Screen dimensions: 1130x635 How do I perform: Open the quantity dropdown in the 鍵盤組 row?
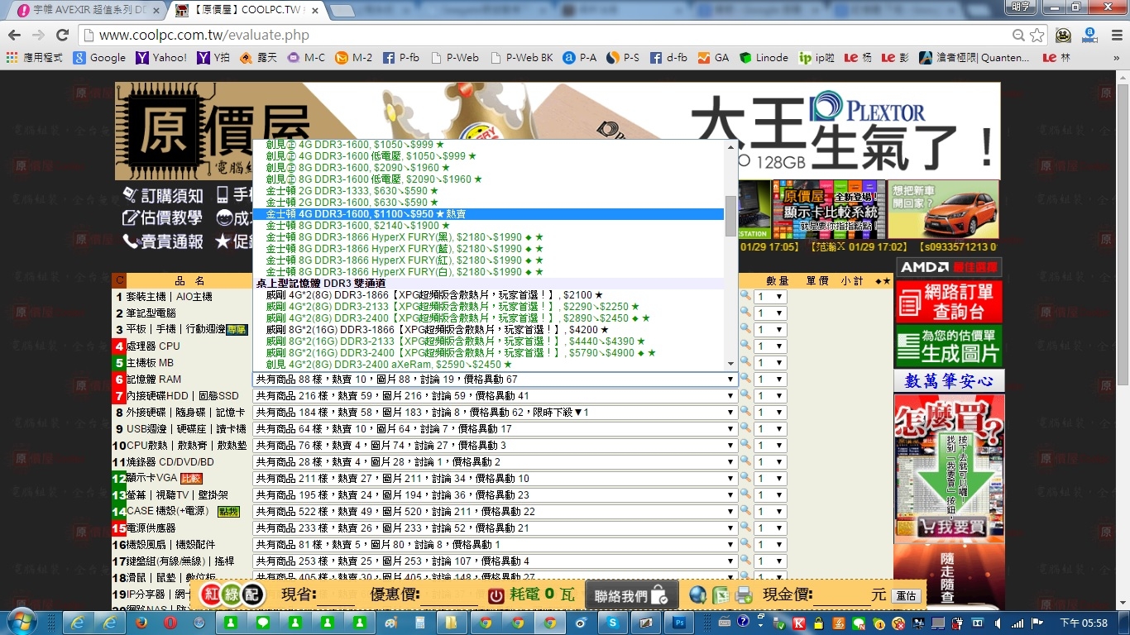point(769,561)
